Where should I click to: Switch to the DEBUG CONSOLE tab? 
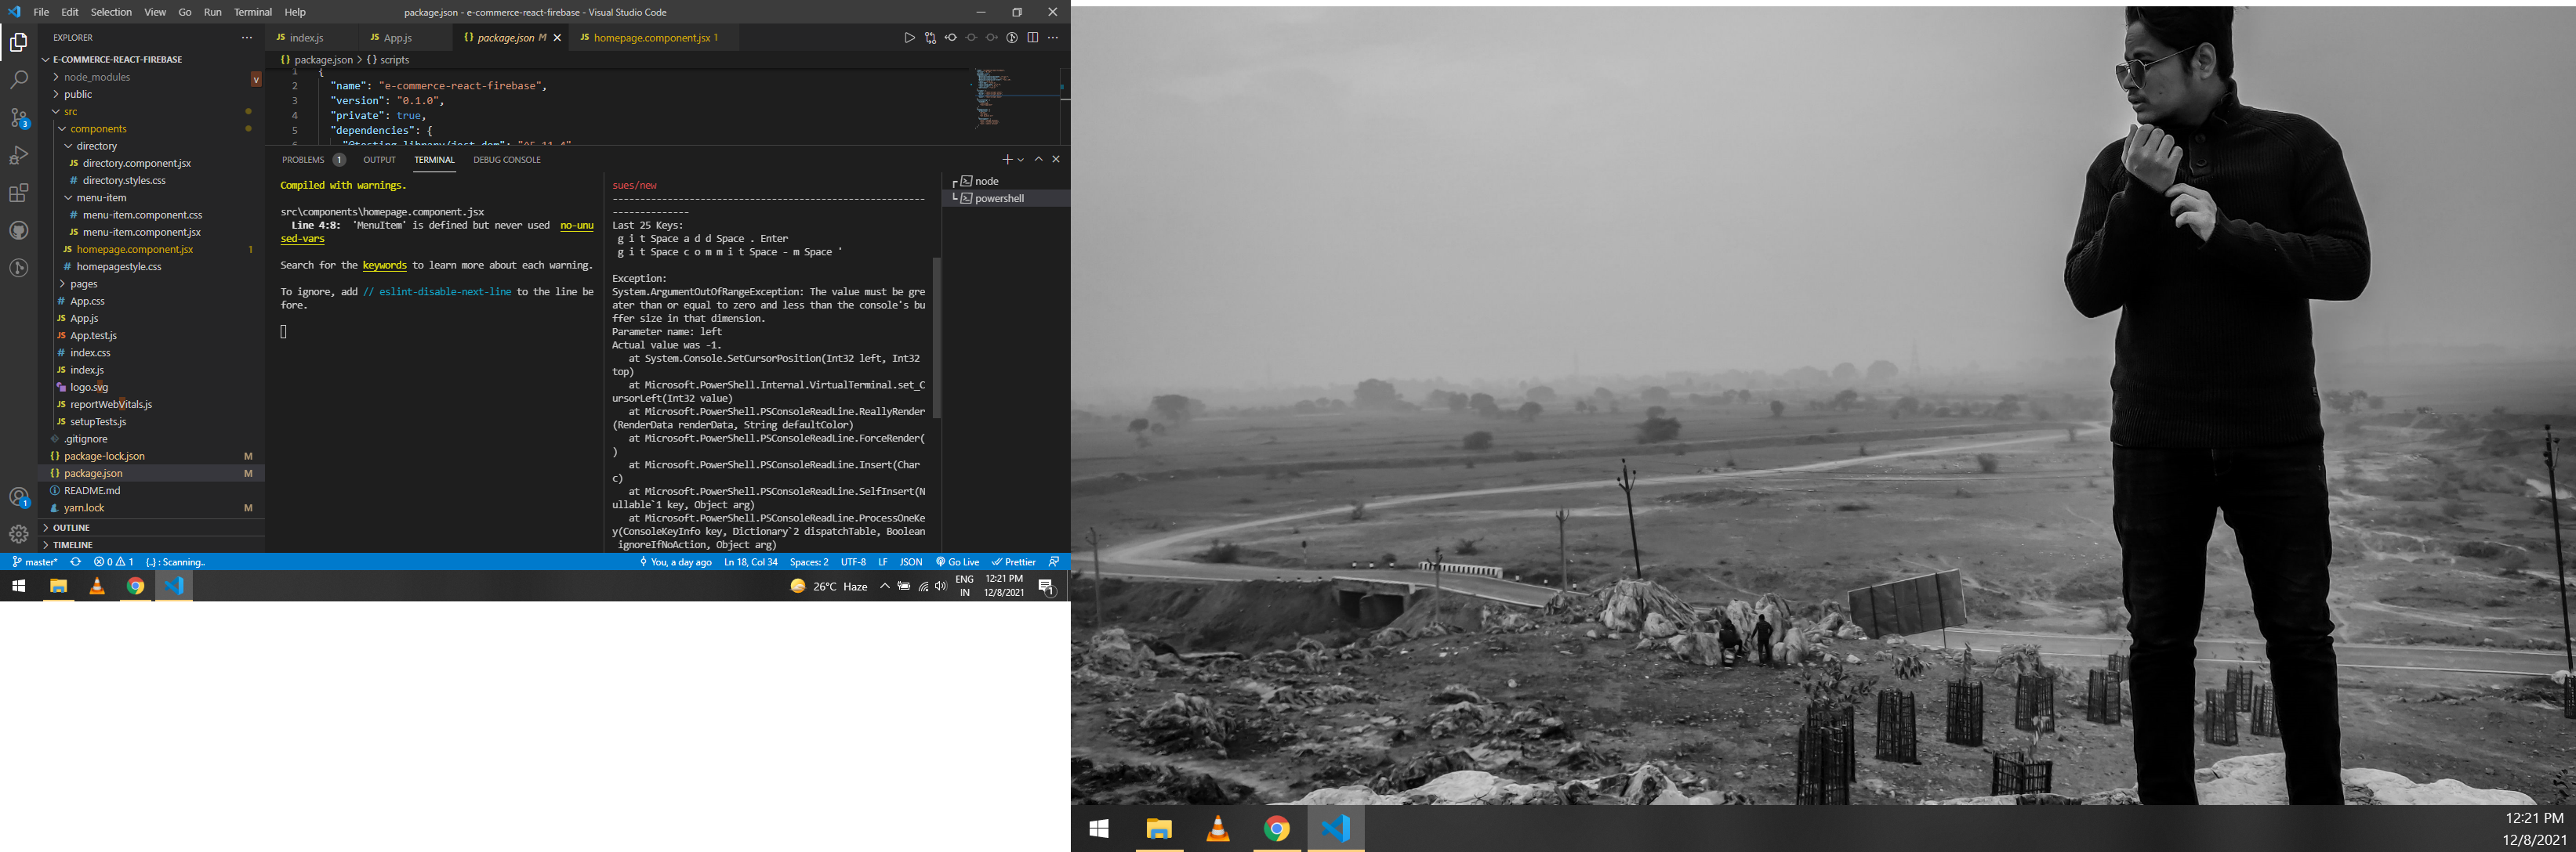(x=507, y=160)
